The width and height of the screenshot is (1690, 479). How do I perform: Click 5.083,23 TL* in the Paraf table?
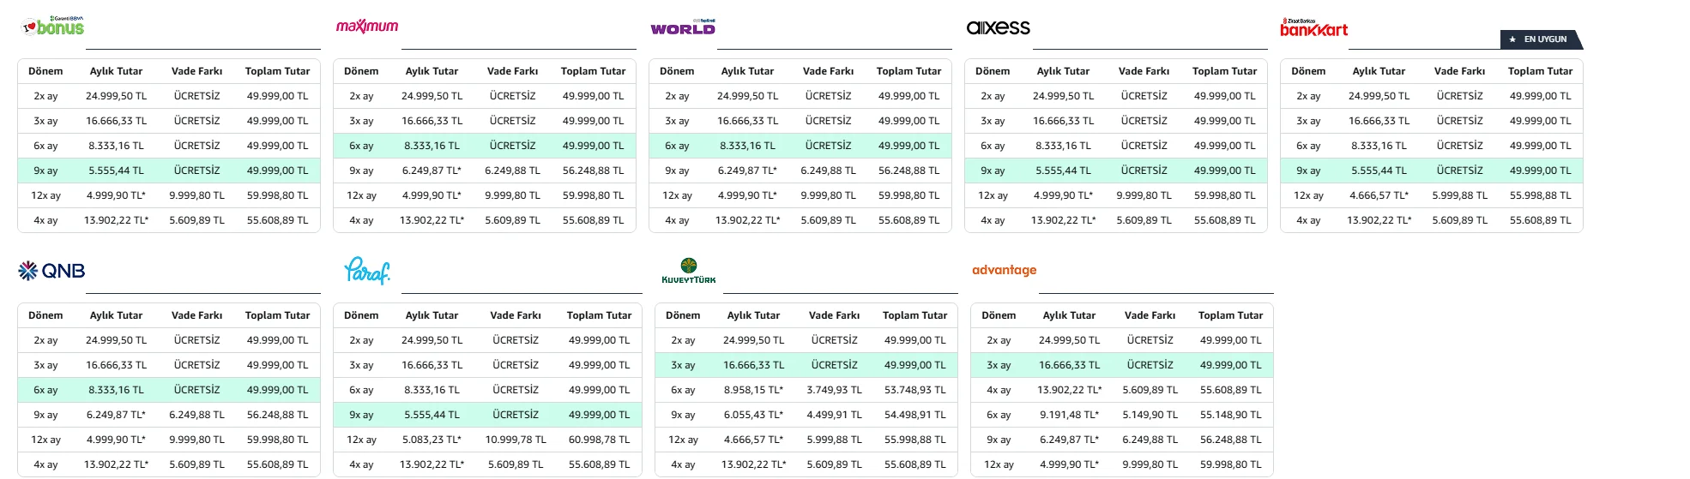(432, 440)
